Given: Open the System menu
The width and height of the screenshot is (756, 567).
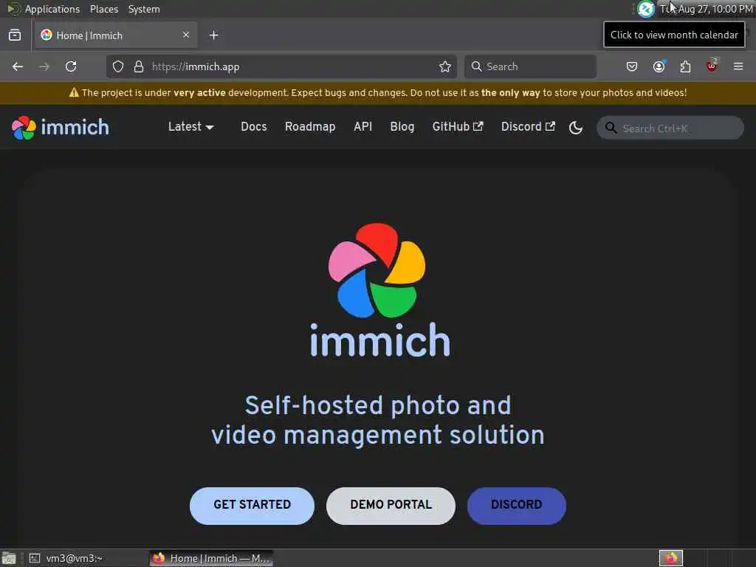Looking at the screenshot, I should (x=144, y=9).
